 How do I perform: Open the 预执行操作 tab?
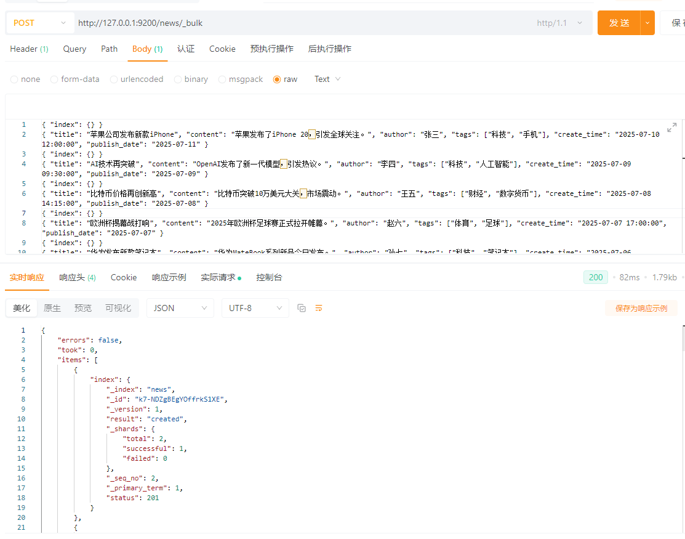click(272, 49)
